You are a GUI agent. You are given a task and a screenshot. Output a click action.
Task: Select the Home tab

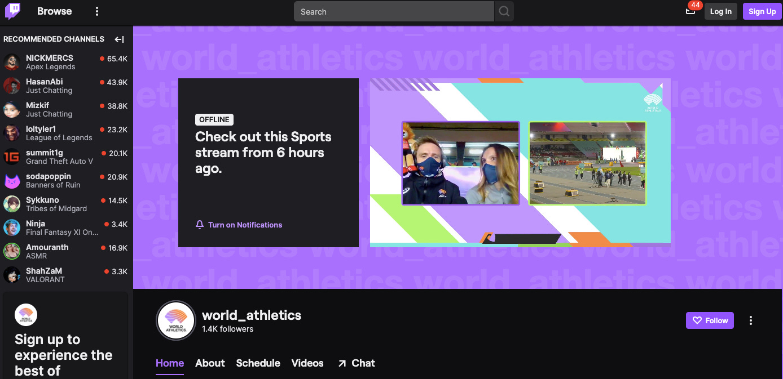point(170,363)
